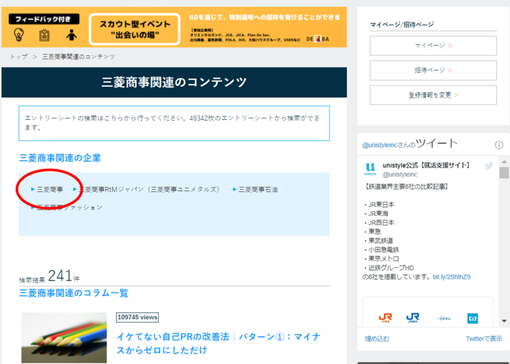
Task: Click the Twitter bird icon in the tweet
Action: click(489, 166)
